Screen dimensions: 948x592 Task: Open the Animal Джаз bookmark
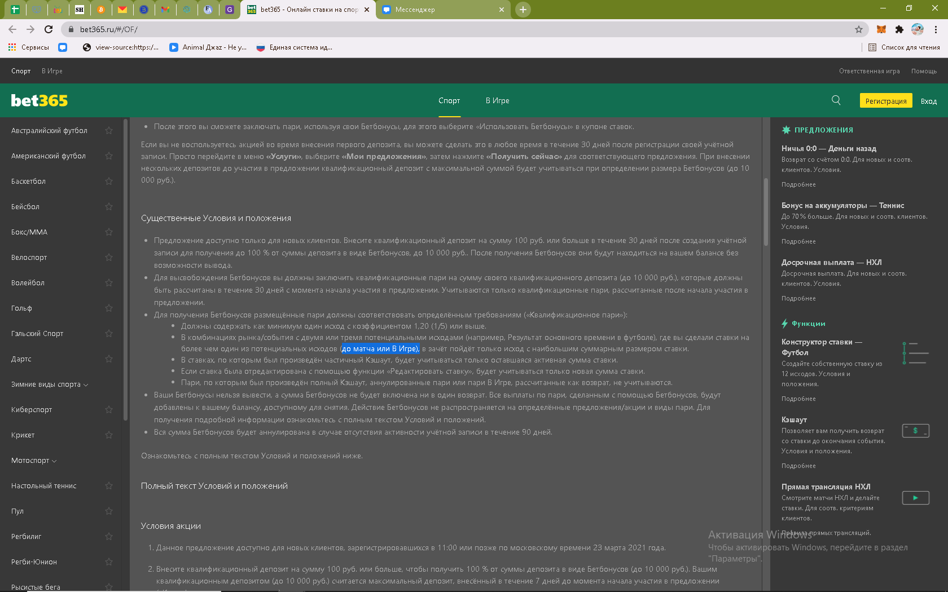(208, 47)
